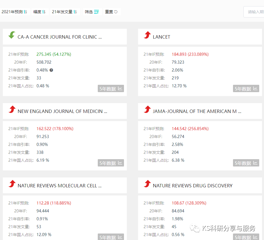Open NEW ENGLAND JOURNAL OF MEDICIN title
Screen dimensions: 264x240
coord(62,112)
